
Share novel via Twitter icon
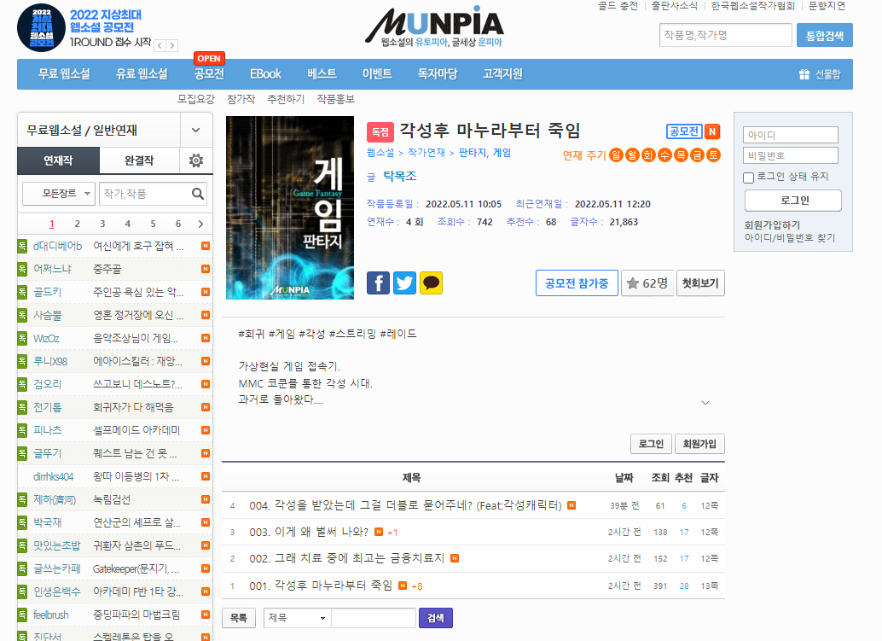point(404,283)
